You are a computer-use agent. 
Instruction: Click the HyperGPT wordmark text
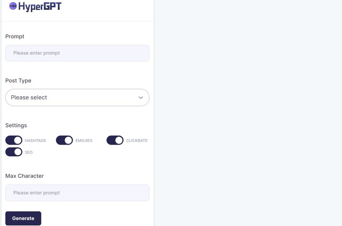click(x=40, y=7)
